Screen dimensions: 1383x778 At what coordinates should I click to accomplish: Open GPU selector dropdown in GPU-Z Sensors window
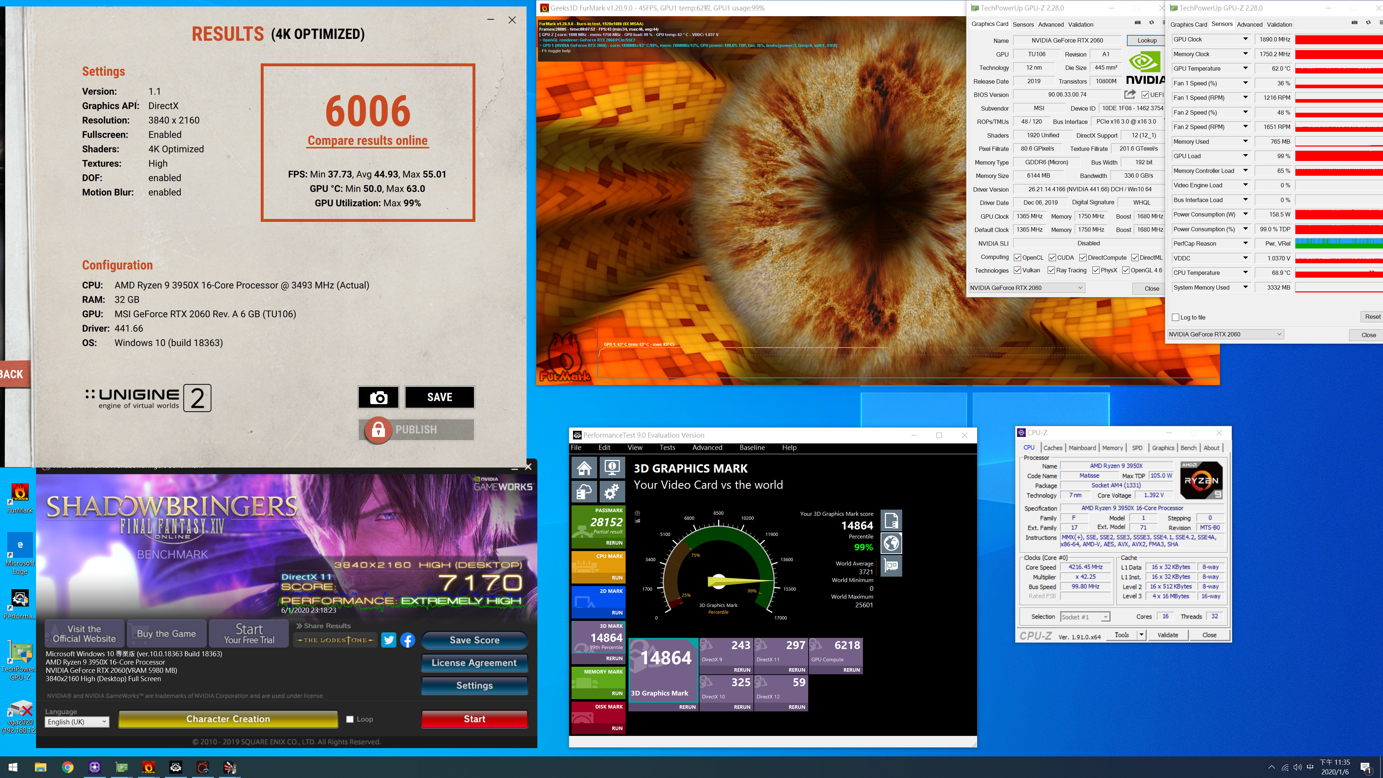1226,334
